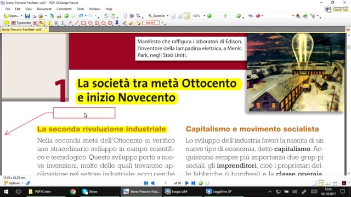Select the Typewriter tool
Image resolution: width=351 pixels, height=197 pixels.
(21, 23)
